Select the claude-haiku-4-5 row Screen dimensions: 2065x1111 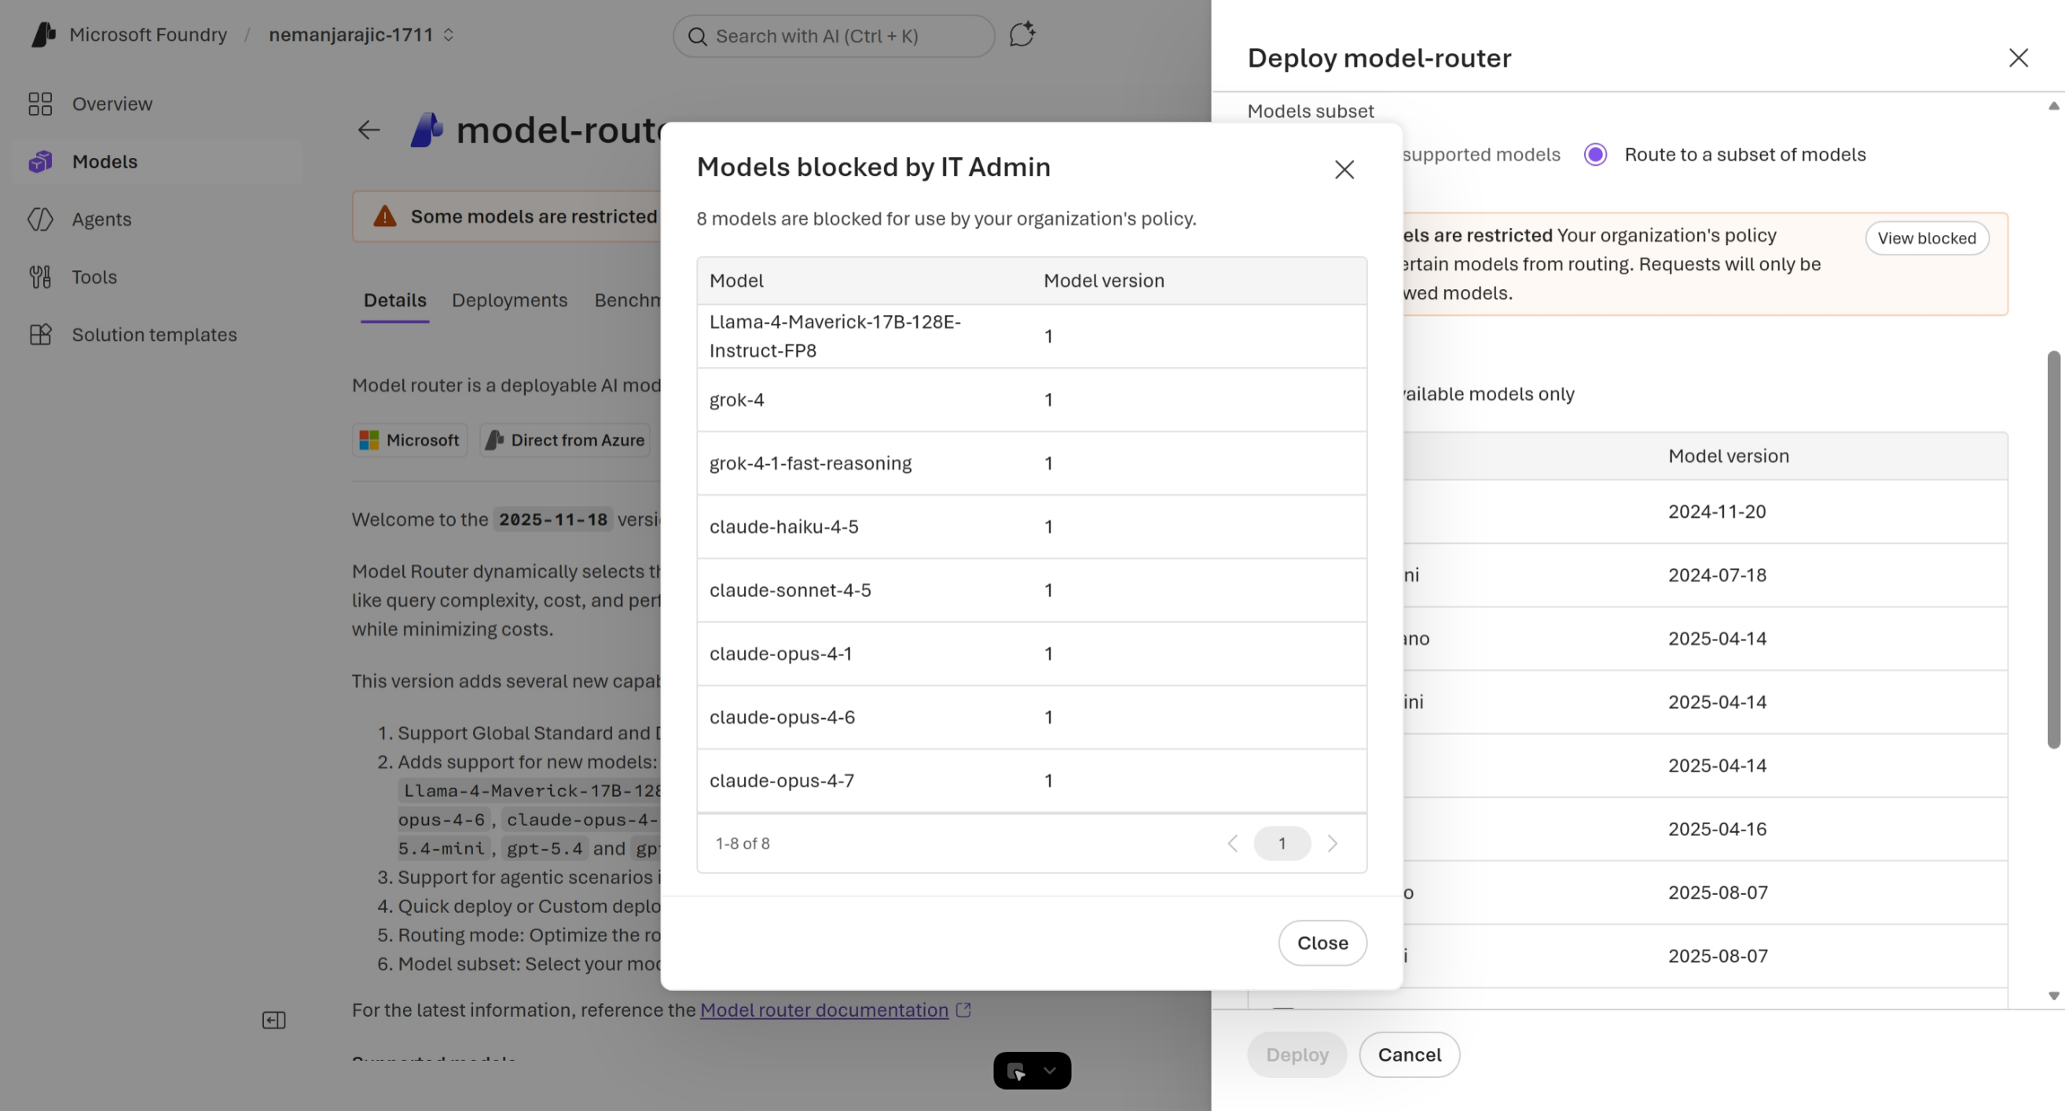click(x=1032, y=526)
